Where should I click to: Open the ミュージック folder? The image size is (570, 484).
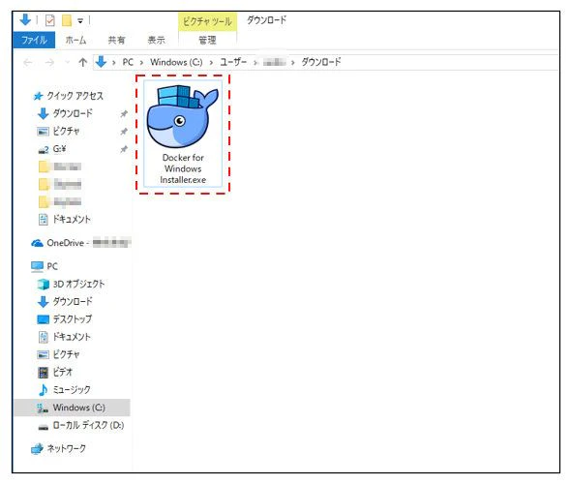click(72, 390)
